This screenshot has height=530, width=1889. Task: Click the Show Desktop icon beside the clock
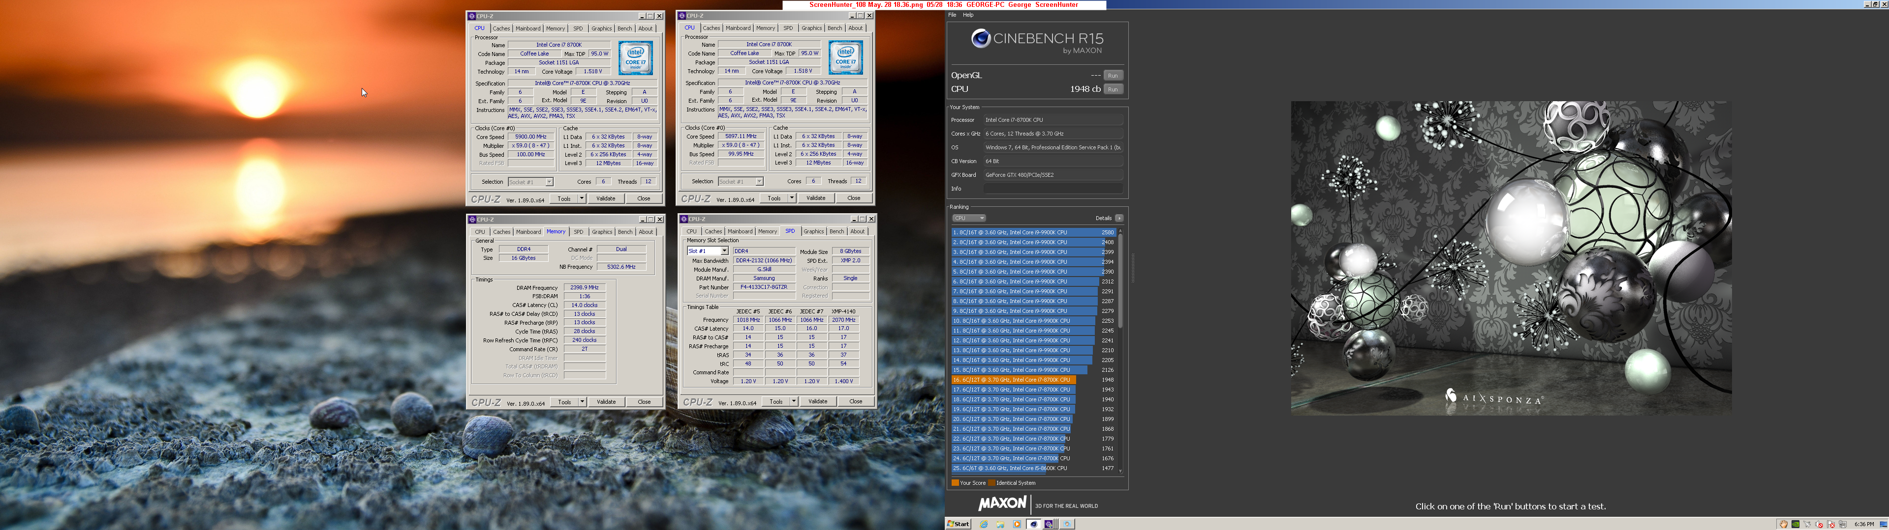(x=1883, y=524)
